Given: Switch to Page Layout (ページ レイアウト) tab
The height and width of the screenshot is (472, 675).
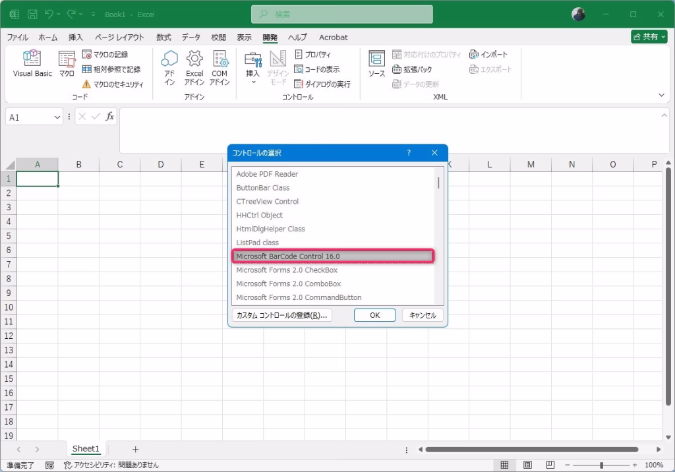Looking at the screenshot, I should pos(120,38).
